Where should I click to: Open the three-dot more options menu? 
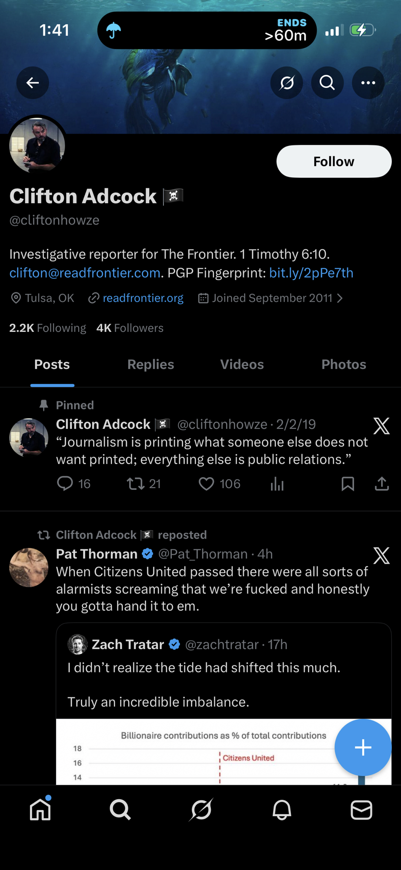[x=368, y=83]
